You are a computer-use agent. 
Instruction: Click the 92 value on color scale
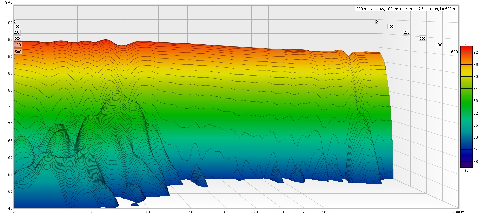pos(476,52)
